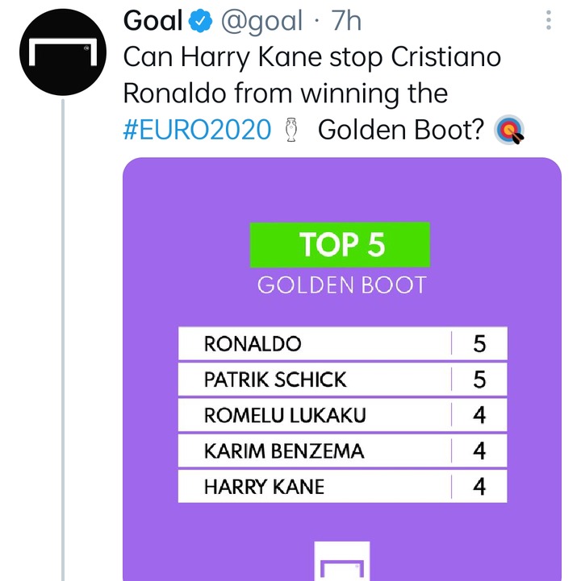This screenshot has width=581, height=581.
Task: Open the purple Golden Boot image
Action: tap(341, 369)
